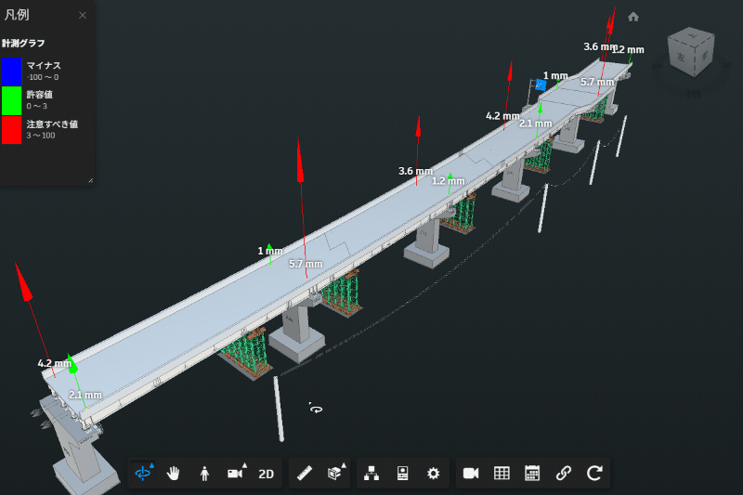The image size is (743, 495).
Task: Open the Properties panel icon
Action: click(x=402, y=473)
